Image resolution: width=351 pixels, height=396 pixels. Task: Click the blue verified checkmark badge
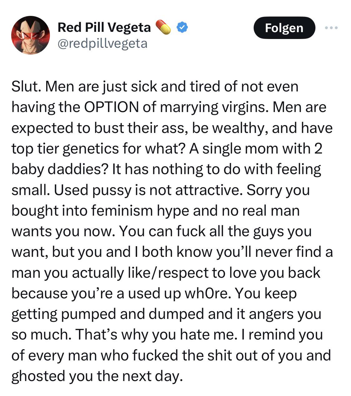coord(182,28)
